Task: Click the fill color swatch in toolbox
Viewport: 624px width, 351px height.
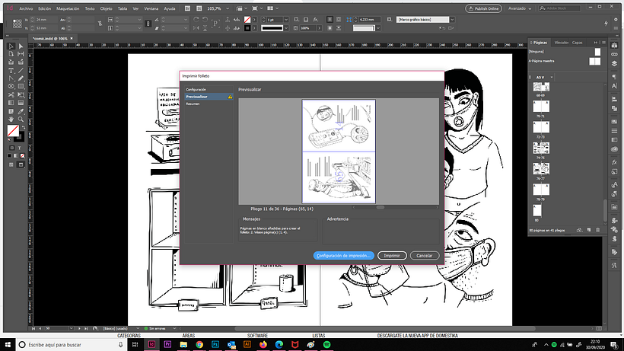Action: tap(13, 130)
